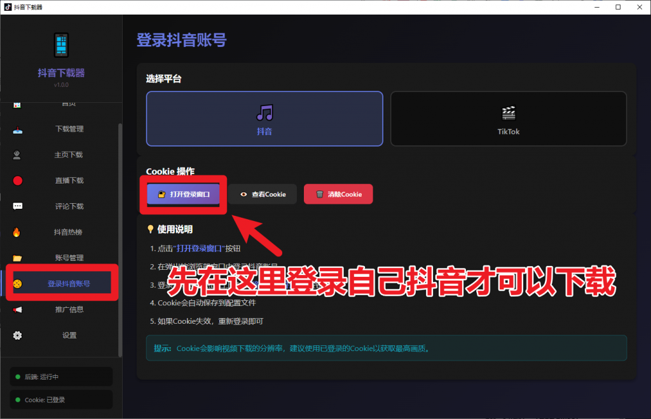Open 推广信息 sidebar item

(62, 310)
